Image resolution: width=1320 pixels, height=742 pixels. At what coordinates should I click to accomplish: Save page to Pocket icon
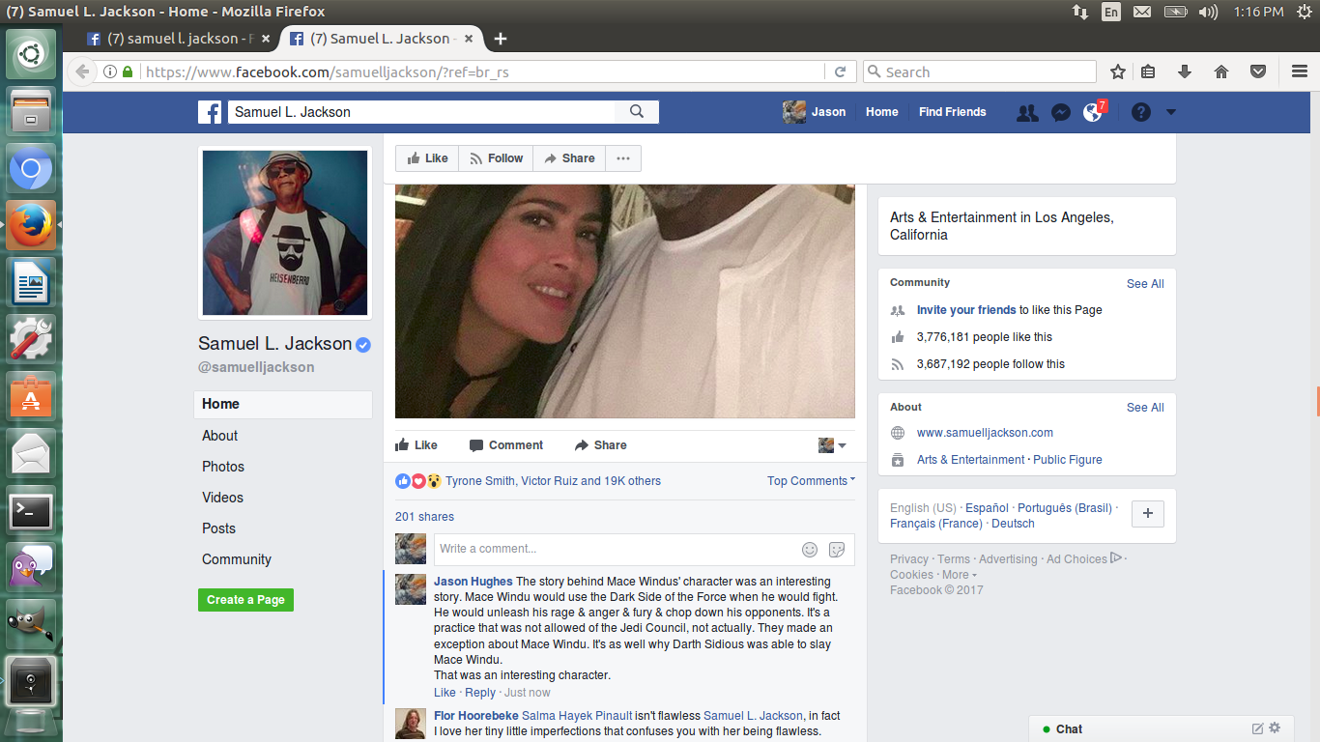[1258, 71]
